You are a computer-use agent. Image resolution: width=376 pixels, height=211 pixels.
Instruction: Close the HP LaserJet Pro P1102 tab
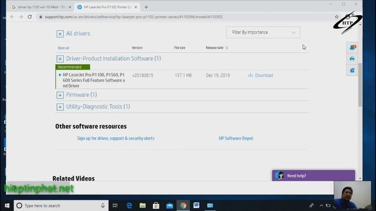(136, 7)
